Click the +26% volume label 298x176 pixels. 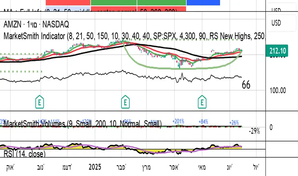234,123
